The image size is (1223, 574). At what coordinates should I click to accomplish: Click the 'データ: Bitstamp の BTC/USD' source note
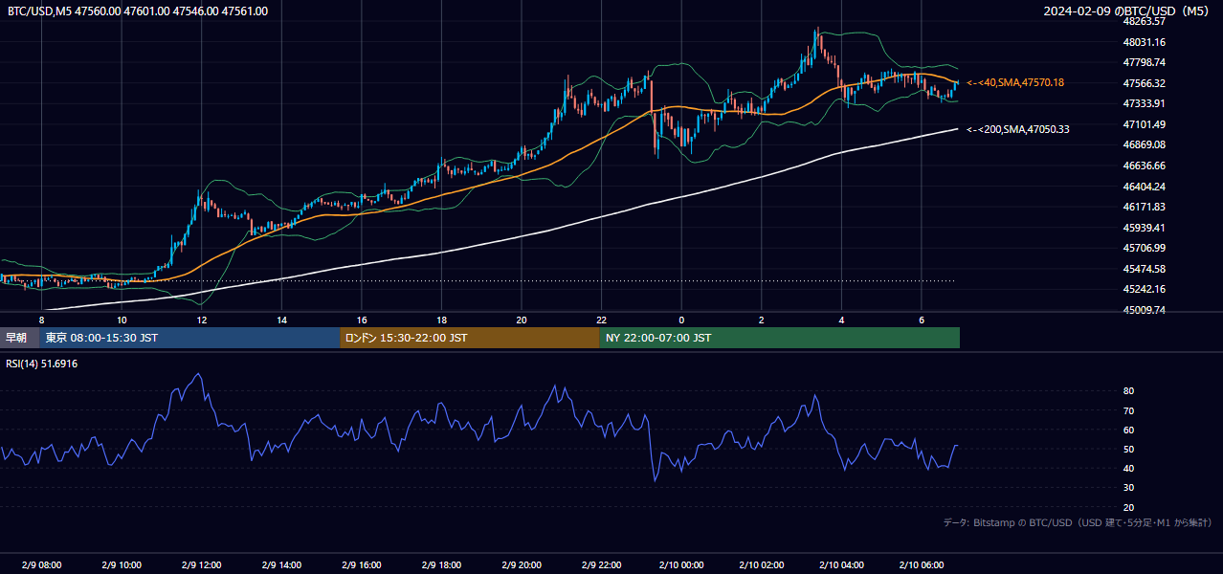(x=1078, y=522)
